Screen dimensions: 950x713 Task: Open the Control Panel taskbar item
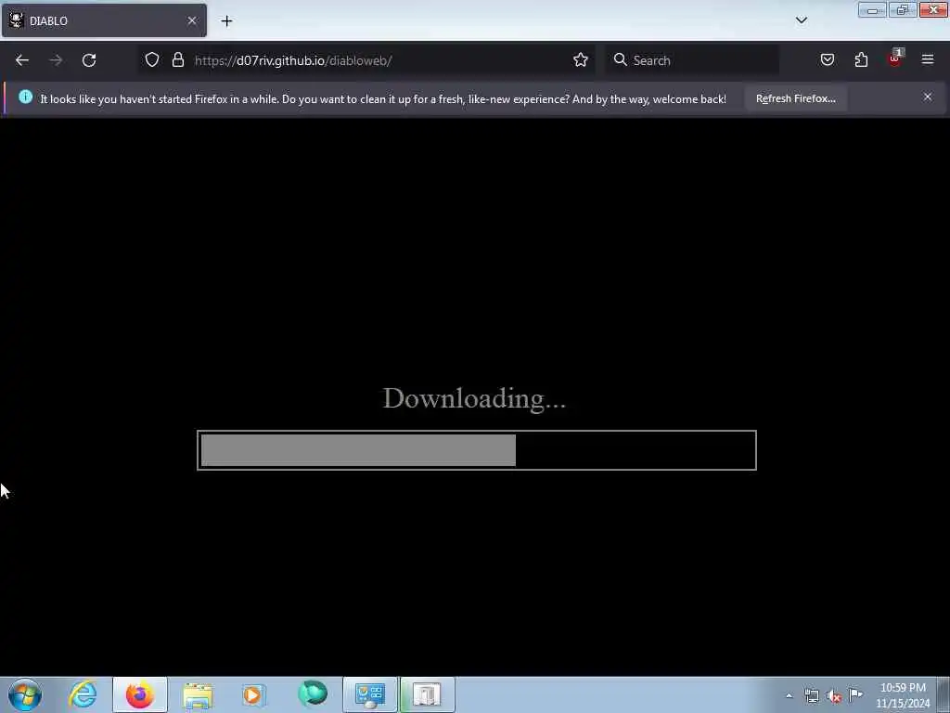coord(369,694)
